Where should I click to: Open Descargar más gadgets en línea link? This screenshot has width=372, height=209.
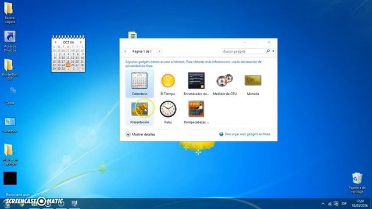[245, 134]
